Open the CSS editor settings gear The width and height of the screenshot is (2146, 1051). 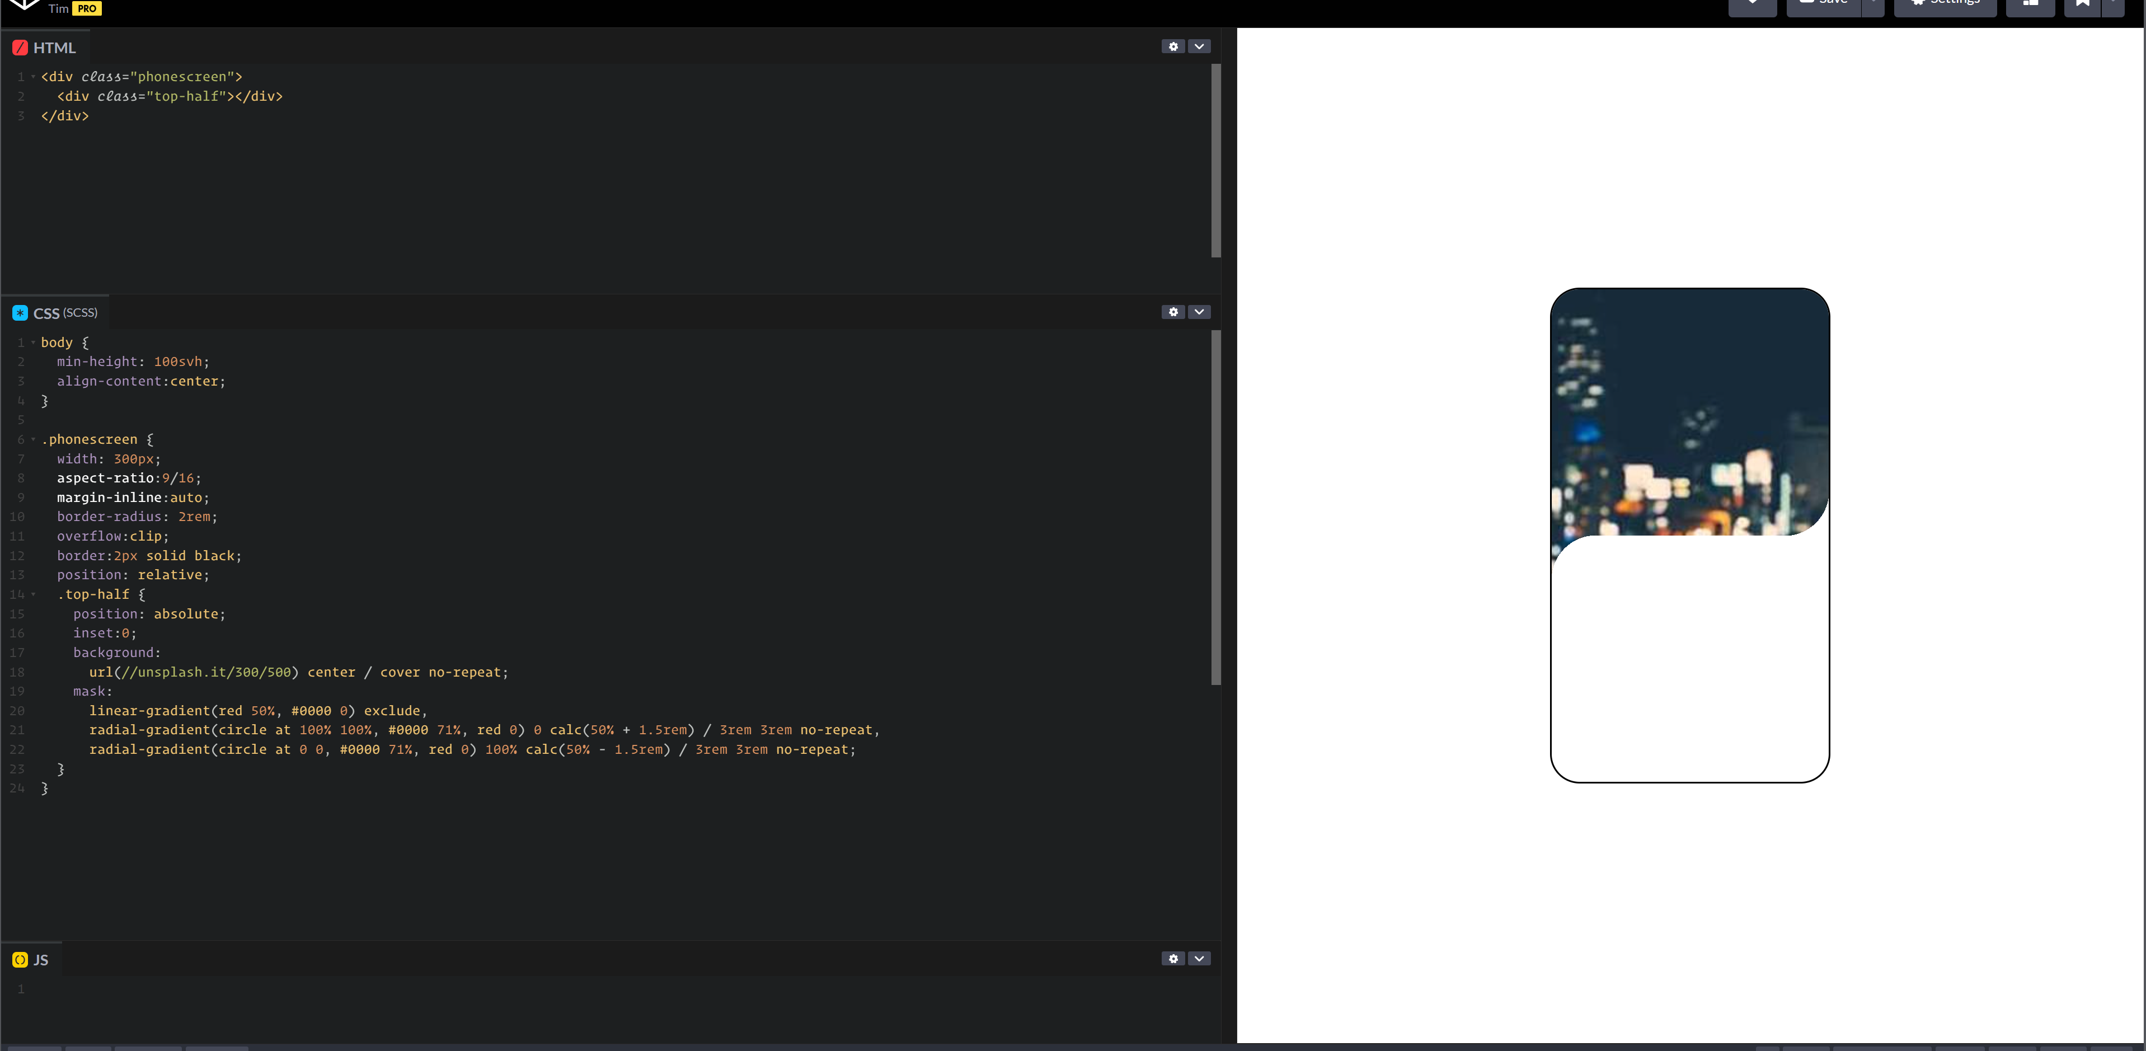(x=1173, y=312)
